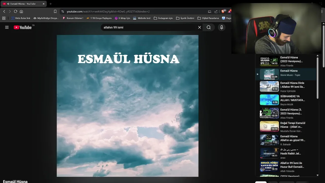325x183 pixels.
Task: Play the 19:19 Mustafa Özcan Gün thumbnail
Action: pos(269,126)
